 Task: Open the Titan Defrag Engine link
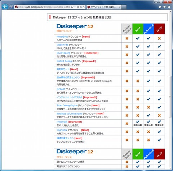pyautogui.click(x=67, y=106)
